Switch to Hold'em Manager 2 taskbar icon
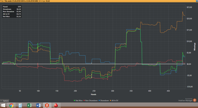This screenshot has height=108, width=198. tap(47, 105)
